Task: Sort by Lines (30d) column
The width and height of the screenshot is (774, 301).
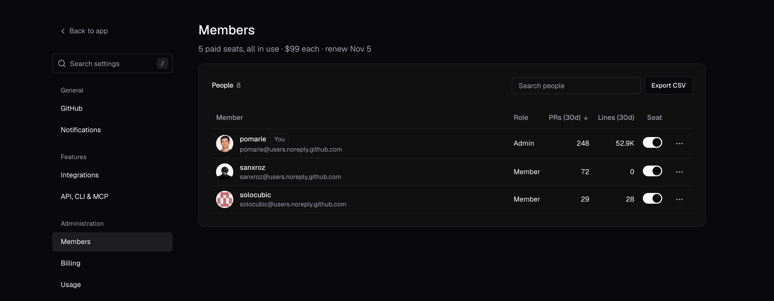Action: (x=616, y=117)
